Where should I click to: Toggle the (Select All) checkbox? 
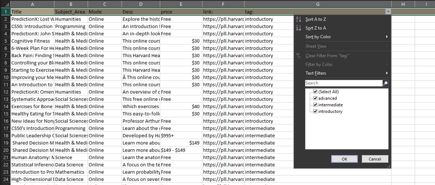[316, 92]
